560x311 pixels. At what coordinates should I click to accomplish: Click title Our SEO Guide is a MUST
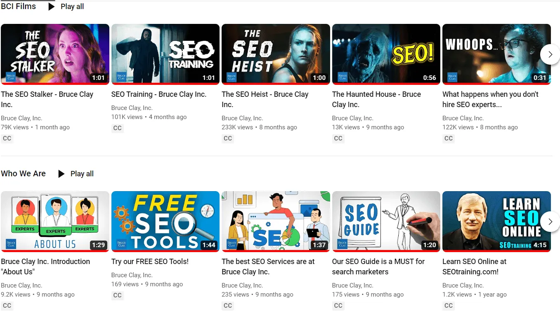point(378,267)
